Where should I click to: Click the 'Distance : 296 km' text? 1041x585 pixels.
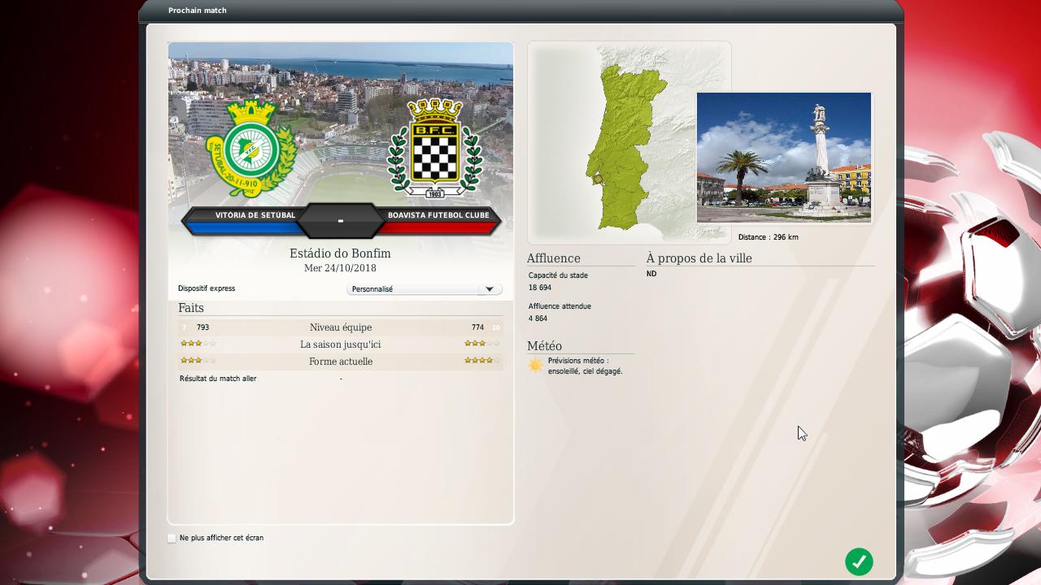768,237
